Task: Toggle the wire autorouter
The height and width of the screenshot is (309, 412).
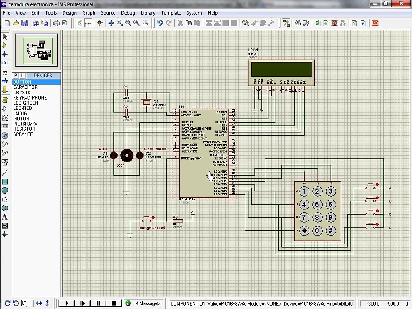Action: [286, 23]
